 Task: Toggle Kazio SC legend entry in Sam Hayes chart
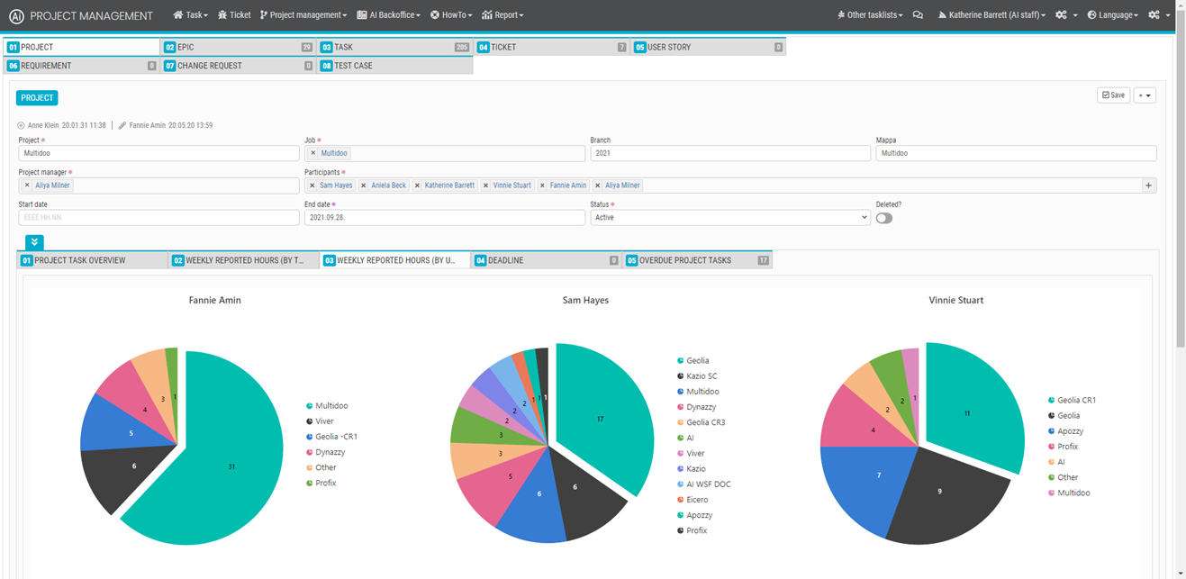(x=697, y=376)
